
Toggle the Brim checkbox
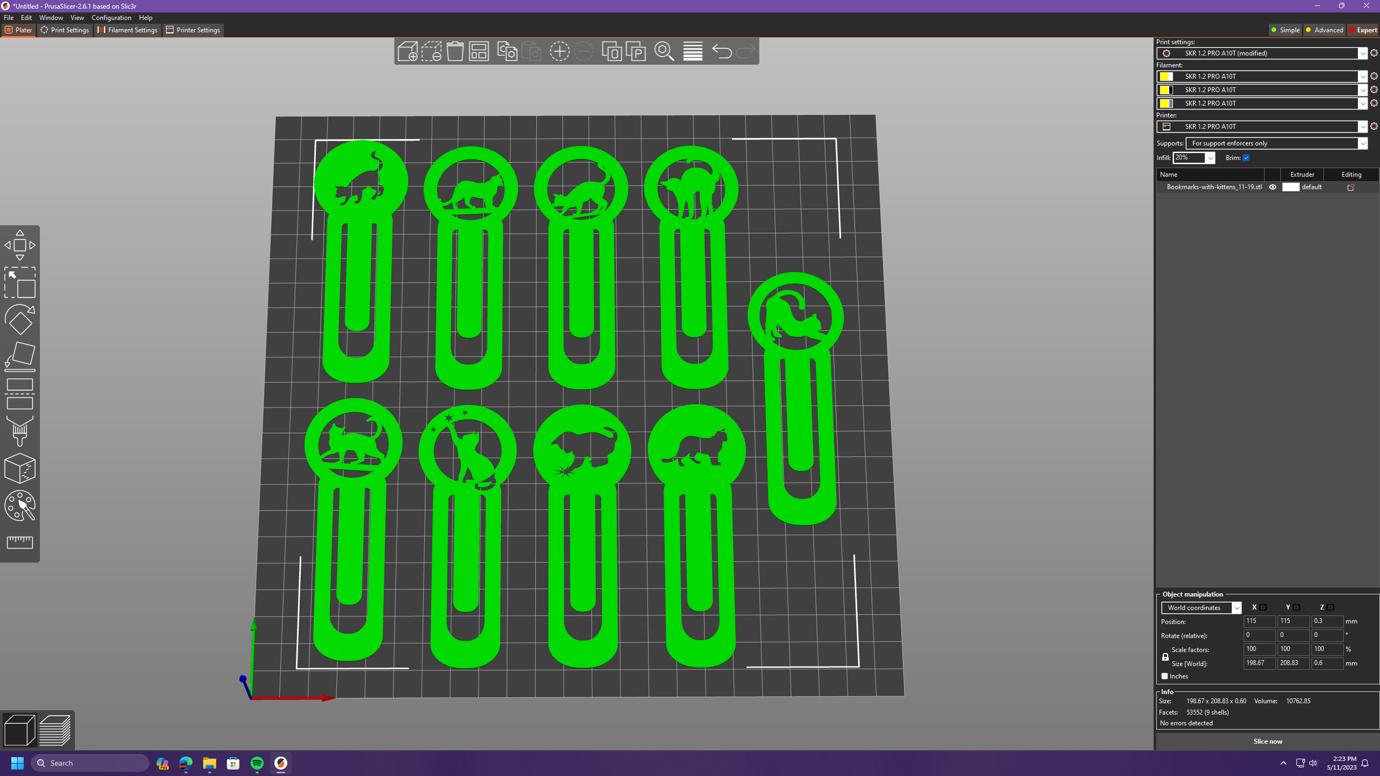tap(1246, 158)
